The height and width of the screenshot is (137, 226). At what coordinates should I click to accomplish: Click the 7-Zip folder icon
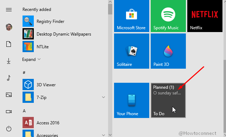28,97
